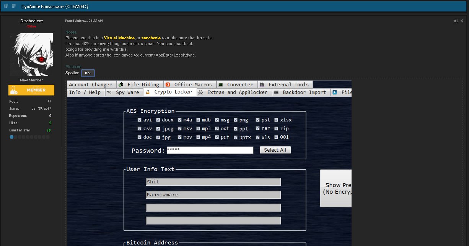Click the second list icon beside the thread title
469x246 pixels.
point(14,6)
